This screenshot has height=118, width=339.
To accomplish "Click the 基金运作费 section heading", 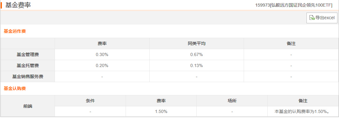I will 15,31.
